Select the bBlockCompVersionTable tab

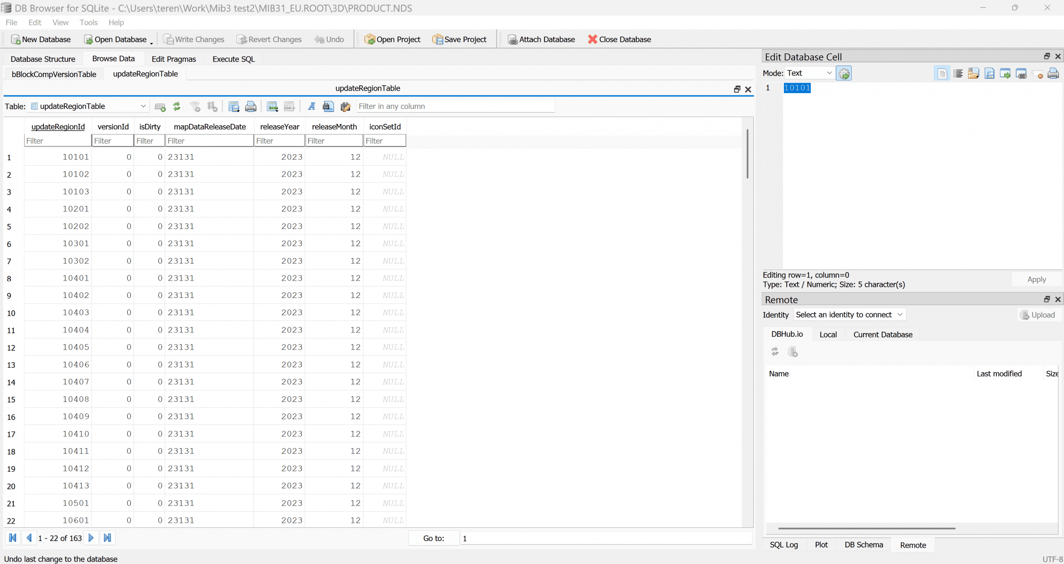(x=54, y=74)
